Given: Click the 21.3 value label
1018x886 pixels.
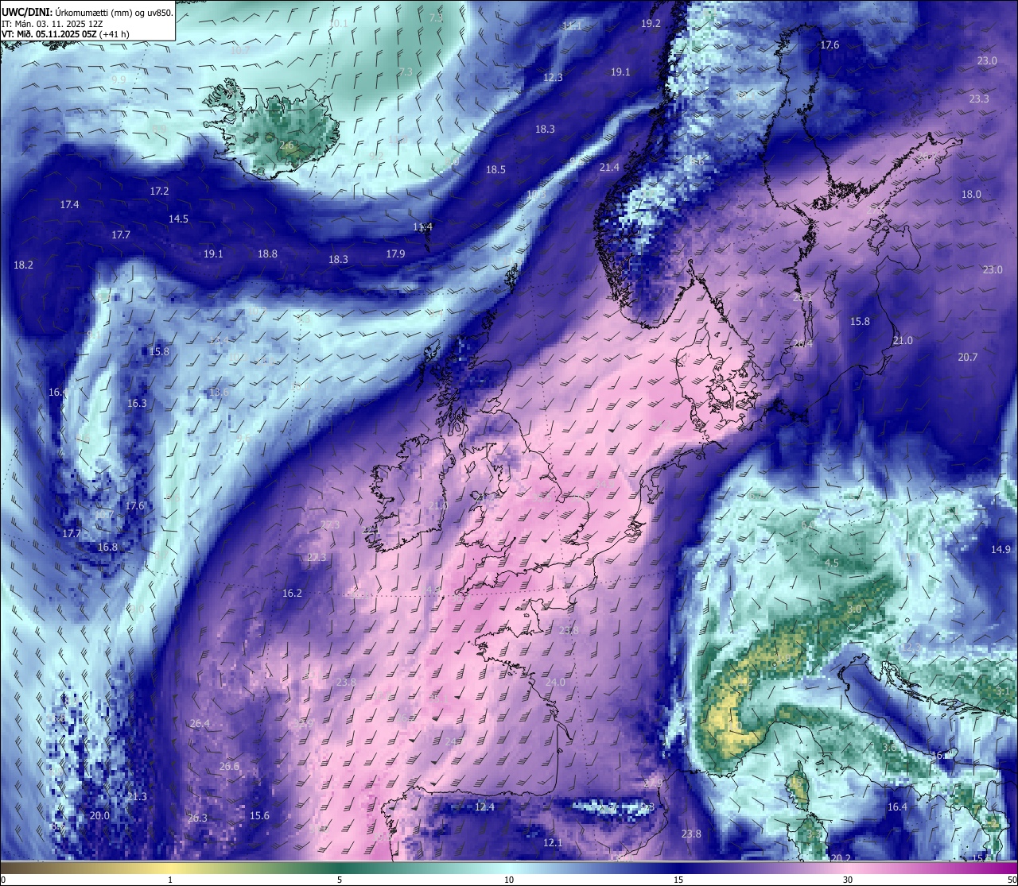Looking at the screenshot, I should click(137, 797).
